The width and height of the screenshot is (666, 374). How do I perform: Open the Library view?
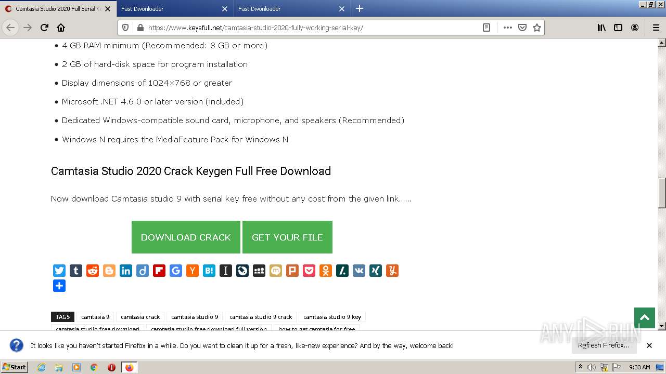click(601, 28)
